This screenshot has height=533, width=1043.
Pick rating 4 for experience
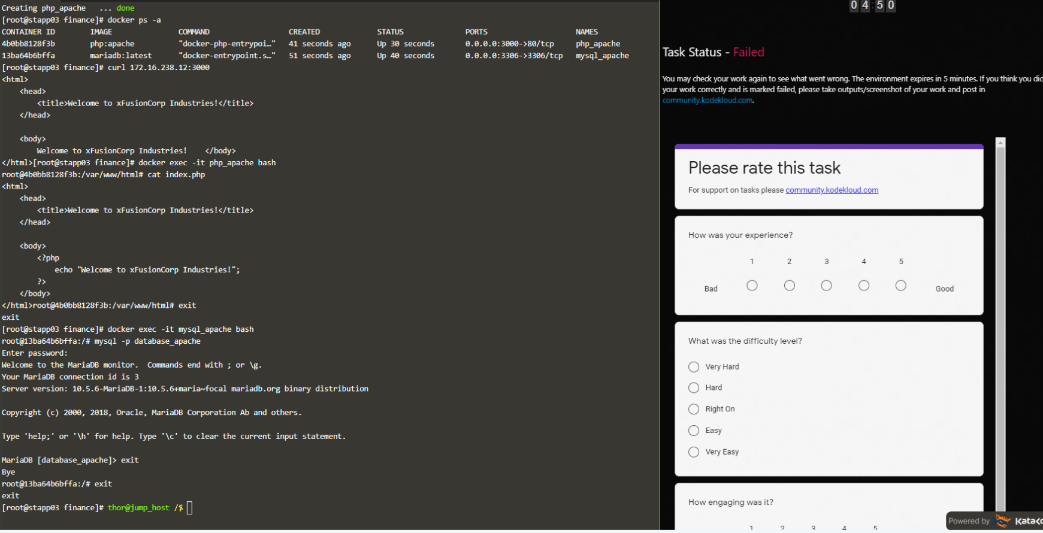click(x=864, y=286)
